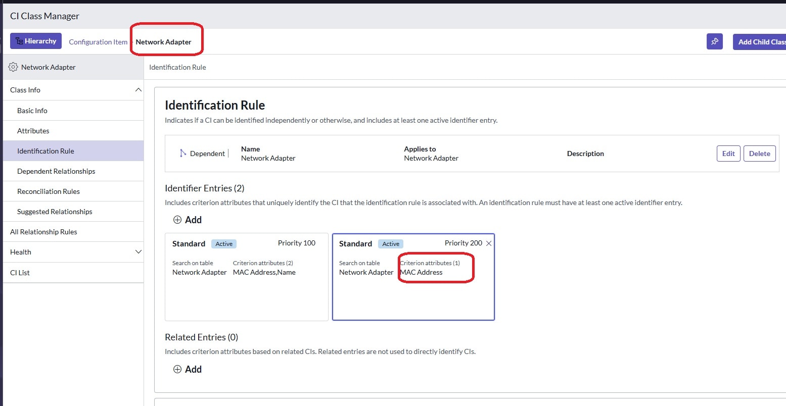Image resolution: width=786 pixels, height=406 pixels.
Task: Click Related Entries (0) heading
Action: click(202, 337)
